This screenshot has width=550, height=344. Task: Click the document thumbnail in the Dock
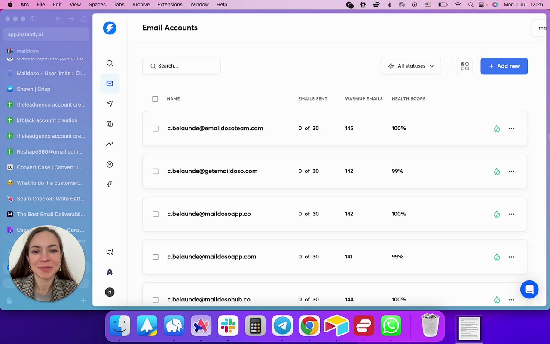click(469, 329)
